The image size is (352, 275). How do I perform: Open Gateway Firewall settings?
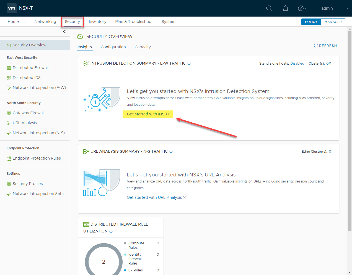coord(28,113)
